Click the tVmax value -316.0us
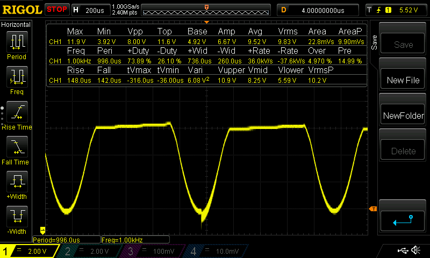430x258 pixels. pos(140,80)
